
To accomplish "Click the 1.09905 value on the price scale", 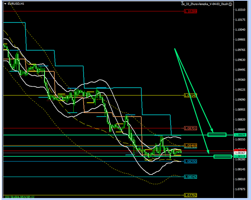I will click(x=240, y=40).
